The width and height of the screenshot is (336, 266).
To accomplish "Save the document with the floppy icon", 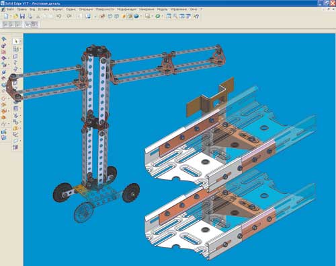I will (22, 16).
